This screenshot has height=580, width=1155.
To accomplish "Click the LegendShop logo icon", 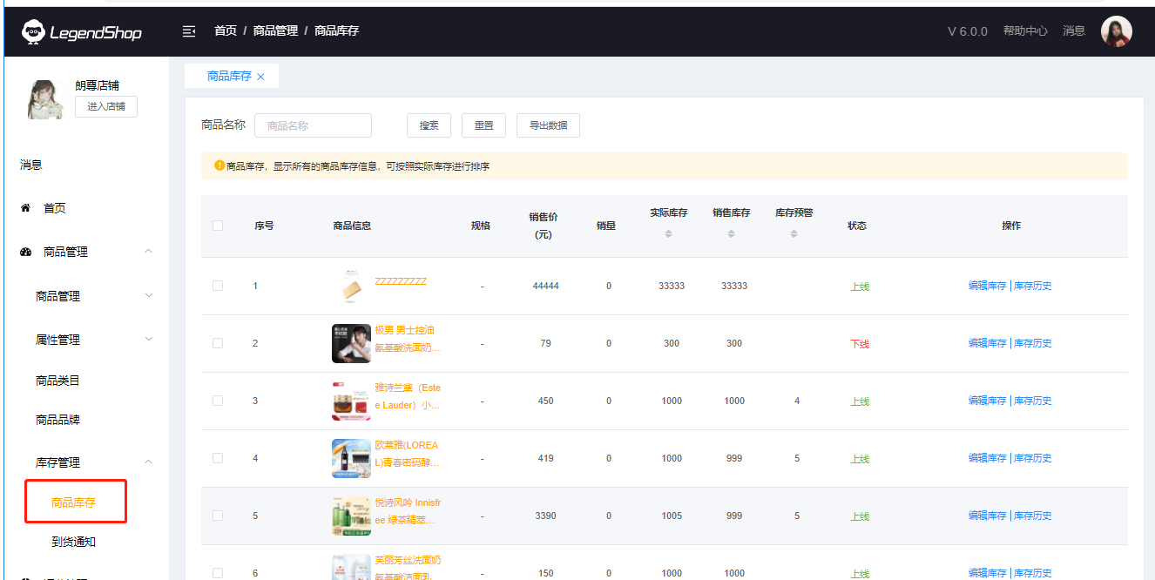I will pyautogui.click(x=33, y=32).
